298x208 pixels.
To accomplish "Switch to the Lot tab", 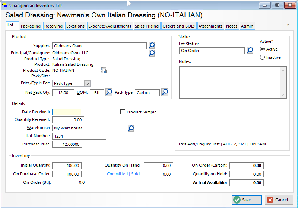I will click(13, 26).
